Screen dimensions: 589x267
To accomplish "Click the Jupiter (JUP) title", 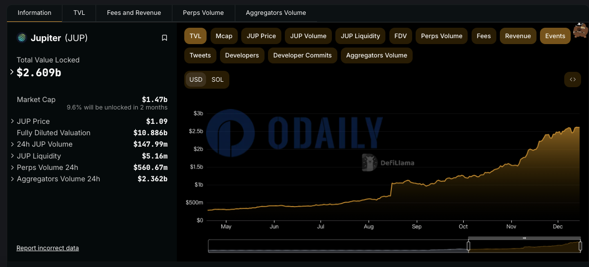I will pos(59,38).
